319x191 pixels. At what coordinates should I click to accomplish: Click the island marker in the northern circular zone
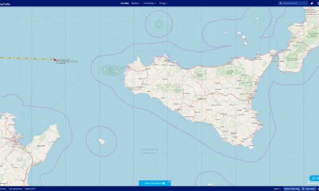pos(159,24)
